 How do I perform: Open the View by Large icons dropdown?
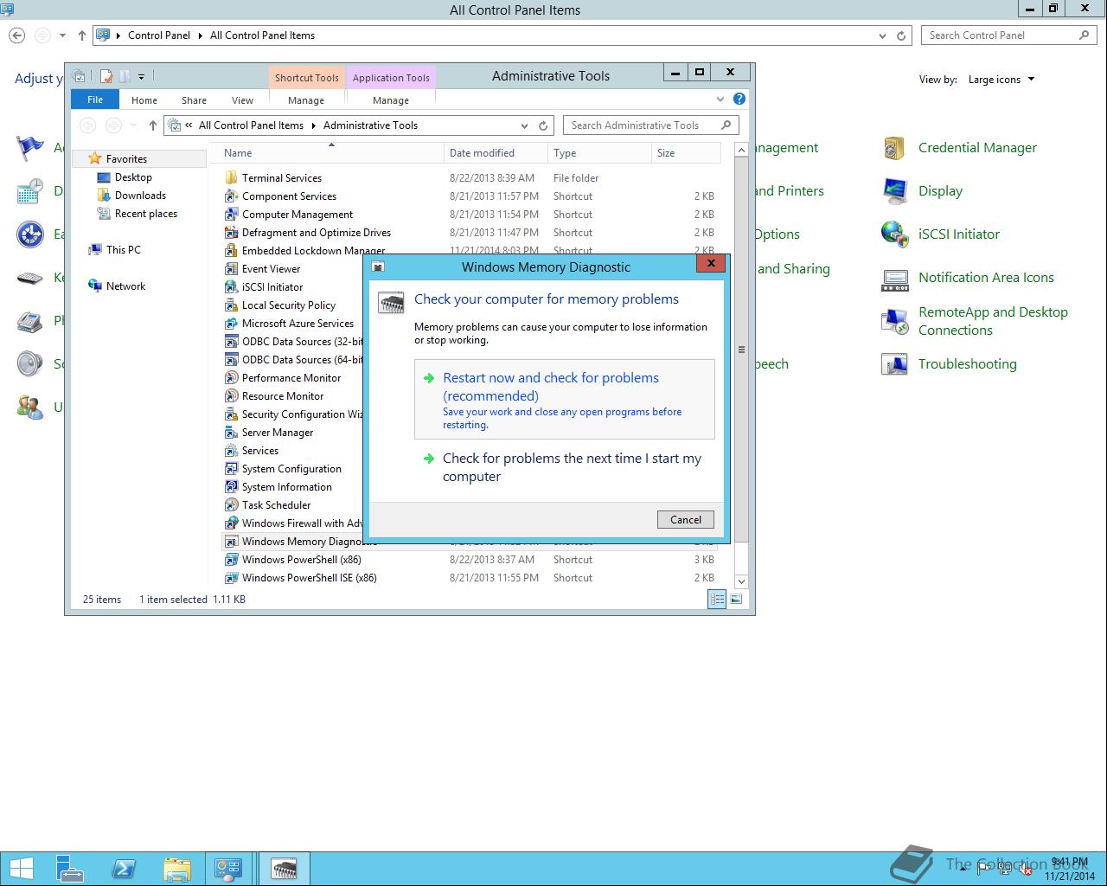point(1001,80)
